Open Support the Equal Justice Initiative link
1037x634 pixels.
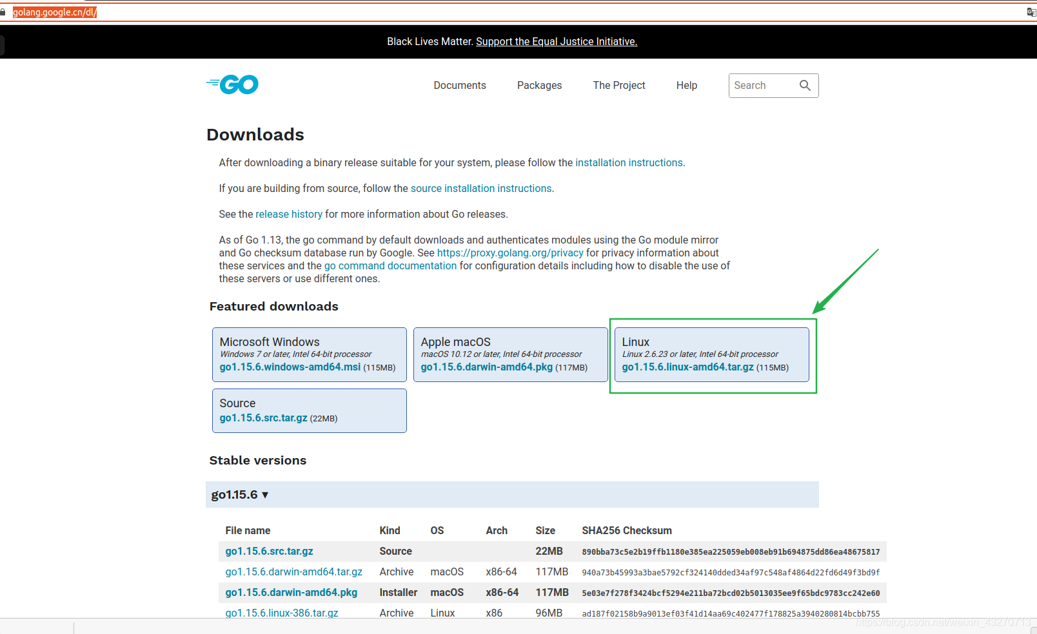point(557,41)
